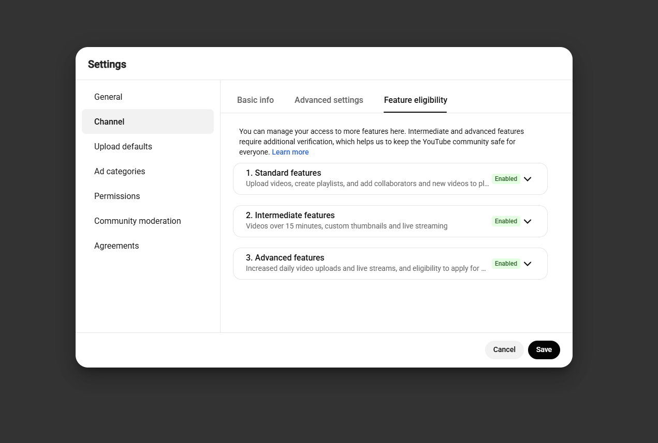The width and height of the screenshot is (658, 443).
Task: Select Channel in the sidebar
Action: (x=148, y=121)
